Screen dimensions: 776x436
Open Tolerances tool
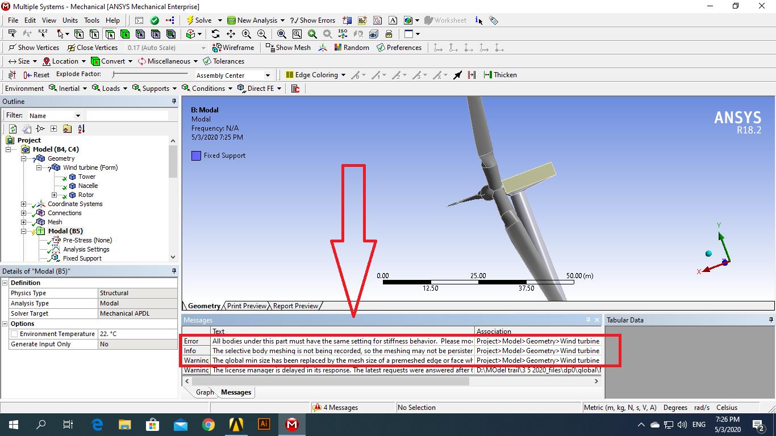tap(224, 61)
